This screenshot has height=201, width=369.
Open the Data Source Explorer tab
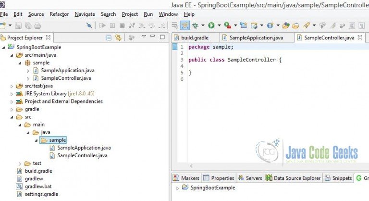click(x=293, y=178)
